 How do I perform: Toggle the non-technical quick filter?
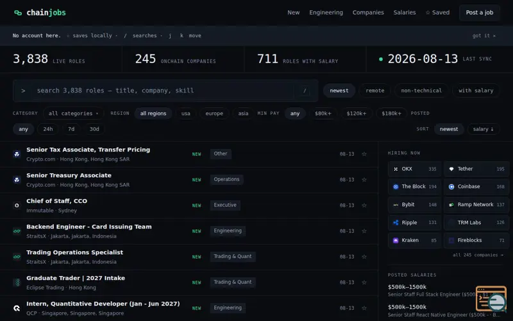coord(421,91)
